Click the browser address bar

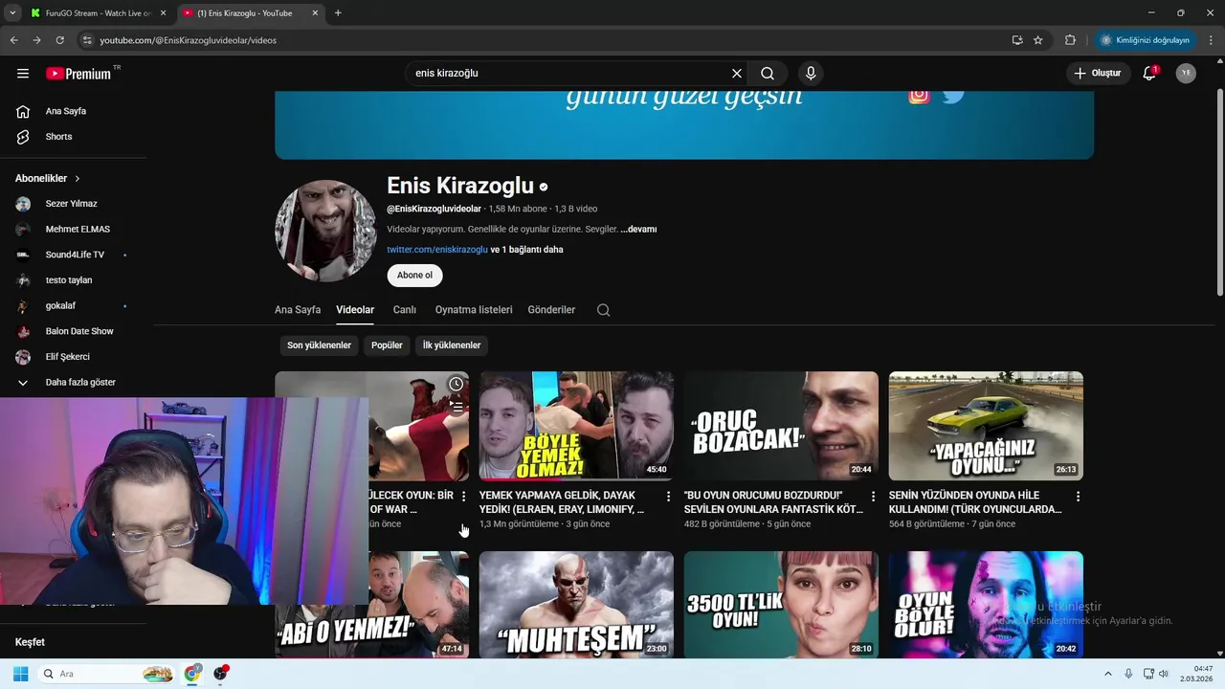(x=546, y=40)
